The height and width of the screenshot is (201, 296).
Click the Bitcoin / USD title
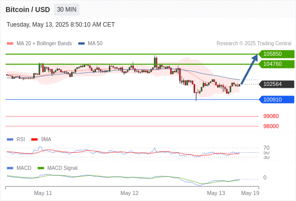pyautogui.click(x=28, y=10)
